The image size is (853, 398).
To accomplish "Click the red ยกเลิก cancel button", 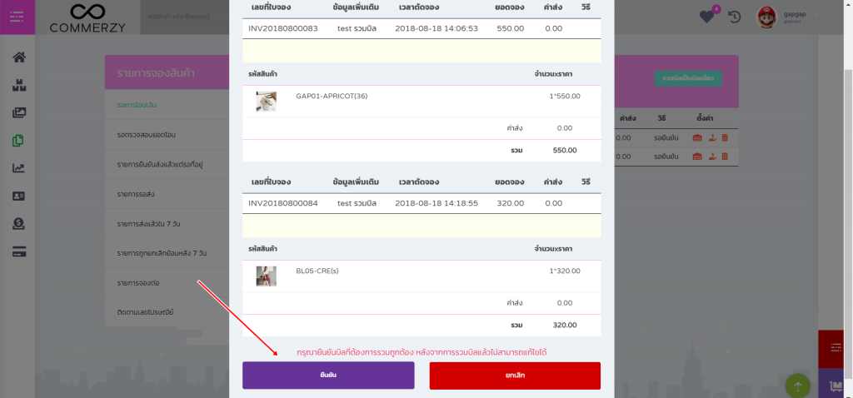I will click(515, 376).
